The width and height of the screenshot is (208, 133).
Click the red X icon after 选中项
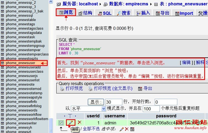[127, 129]
